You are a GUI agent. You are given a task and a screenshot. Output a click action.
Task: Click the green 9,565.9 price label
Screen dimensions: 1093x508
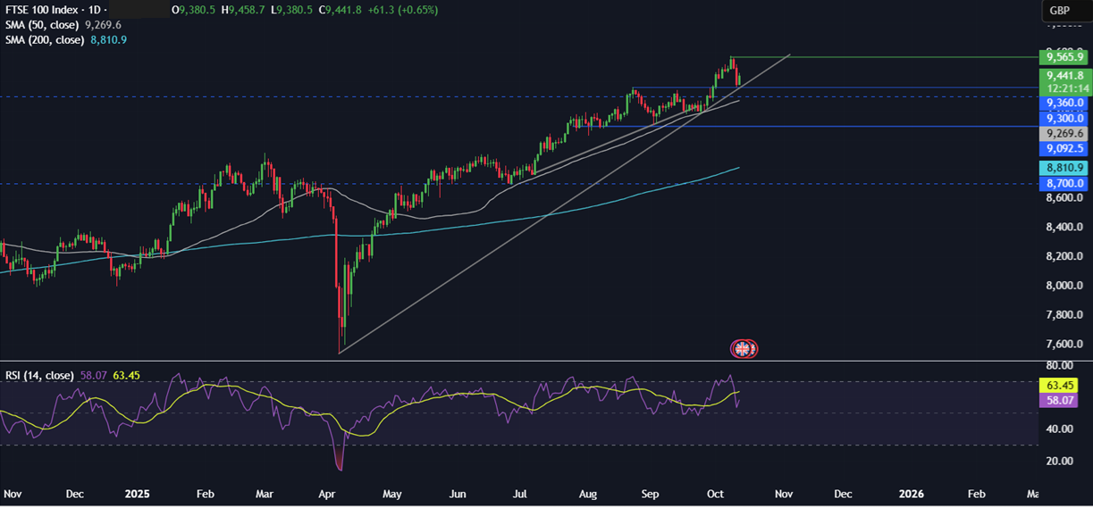[1061, 57]
